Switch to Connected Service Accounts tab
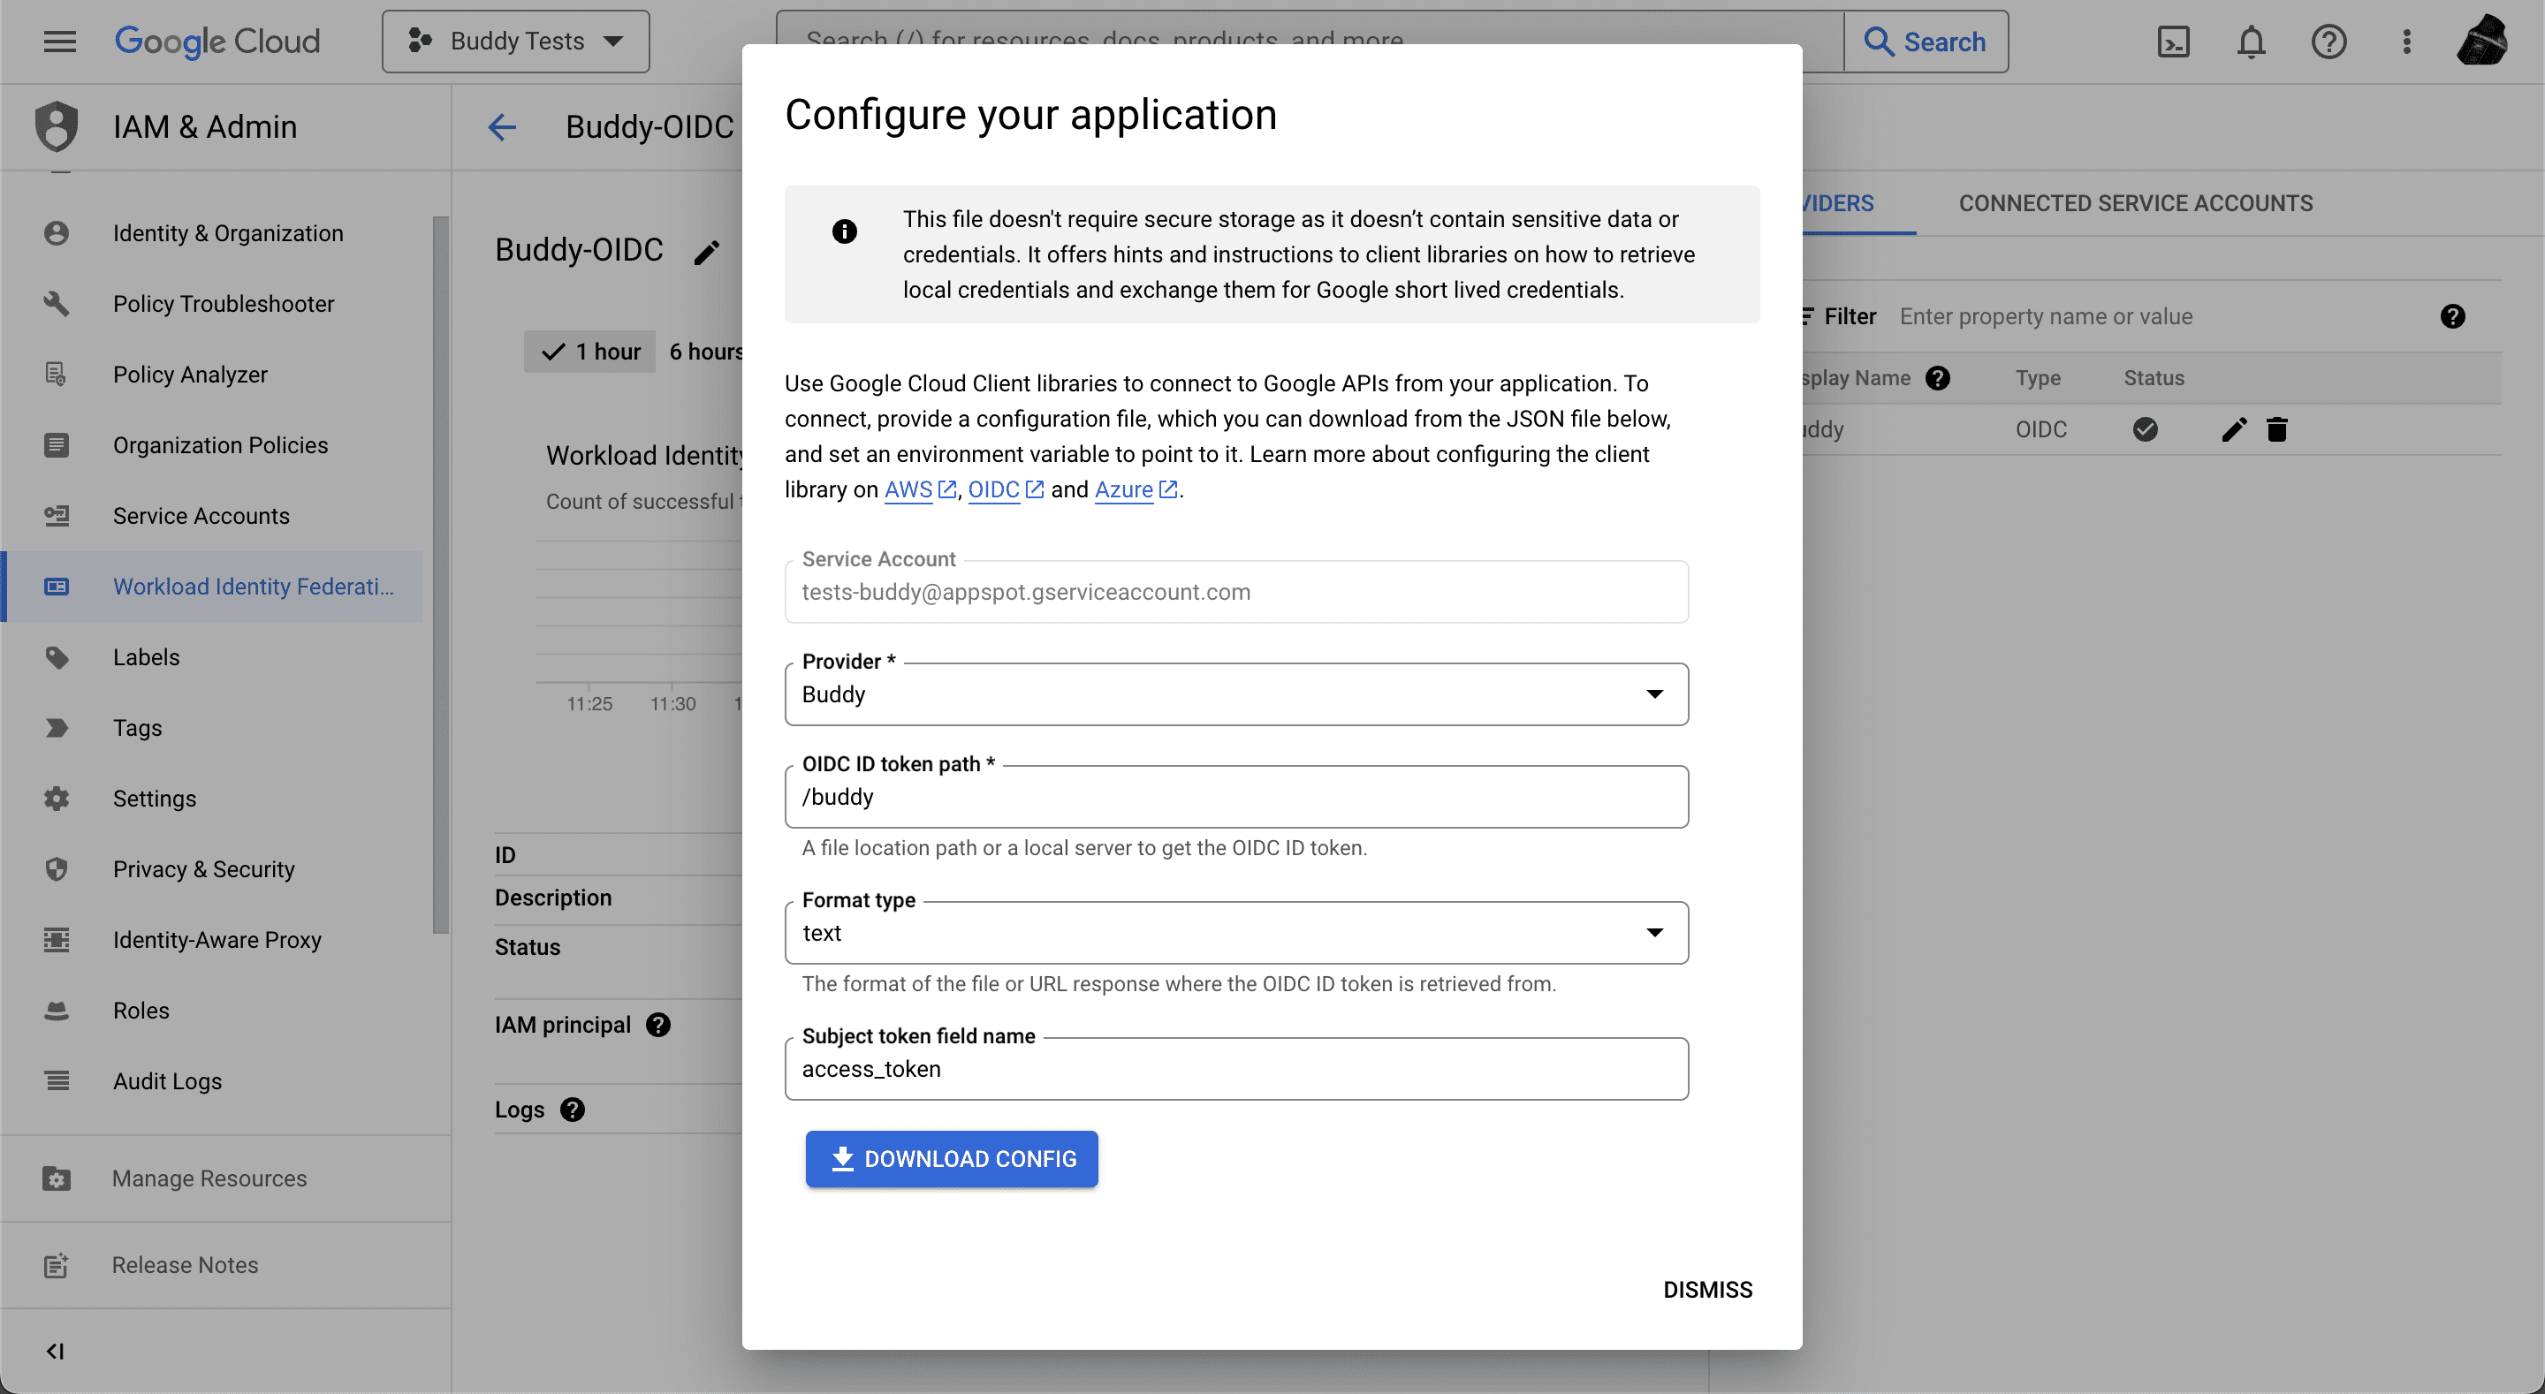The image size is (2545, 1394). (2135, 203)
